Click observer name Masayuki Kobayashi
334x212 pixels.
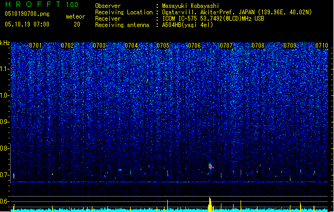tap(191, 6)
